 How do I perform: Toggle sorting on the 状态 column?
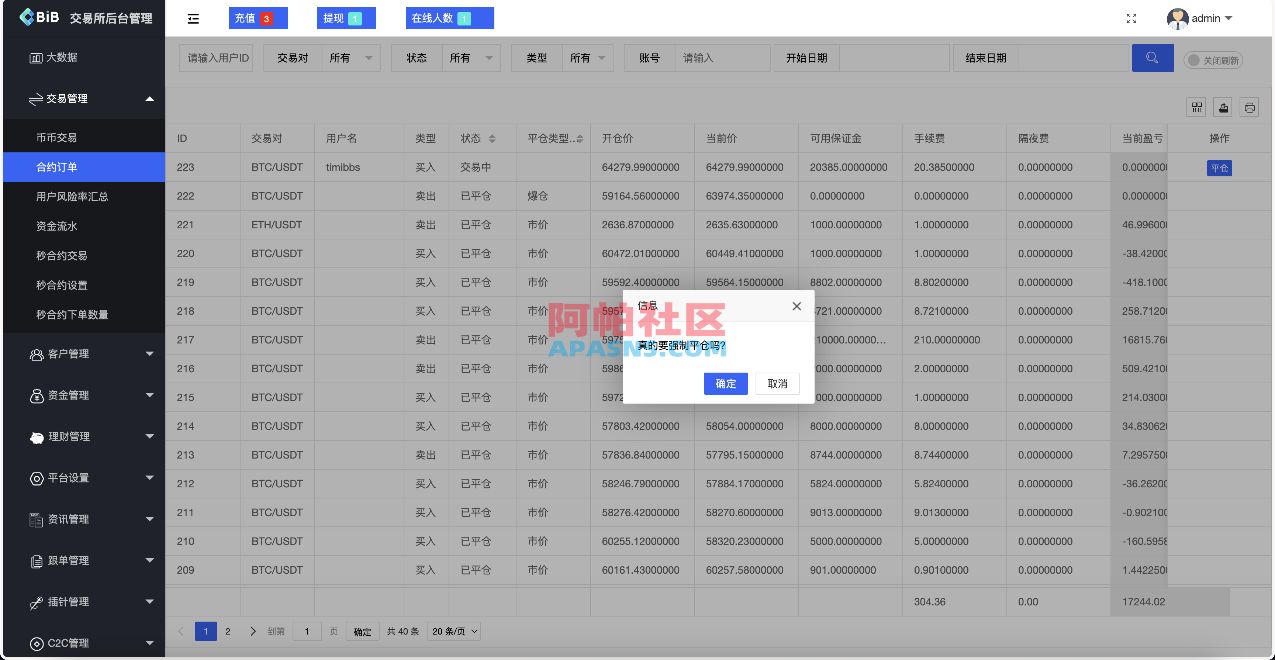point(492,139)
